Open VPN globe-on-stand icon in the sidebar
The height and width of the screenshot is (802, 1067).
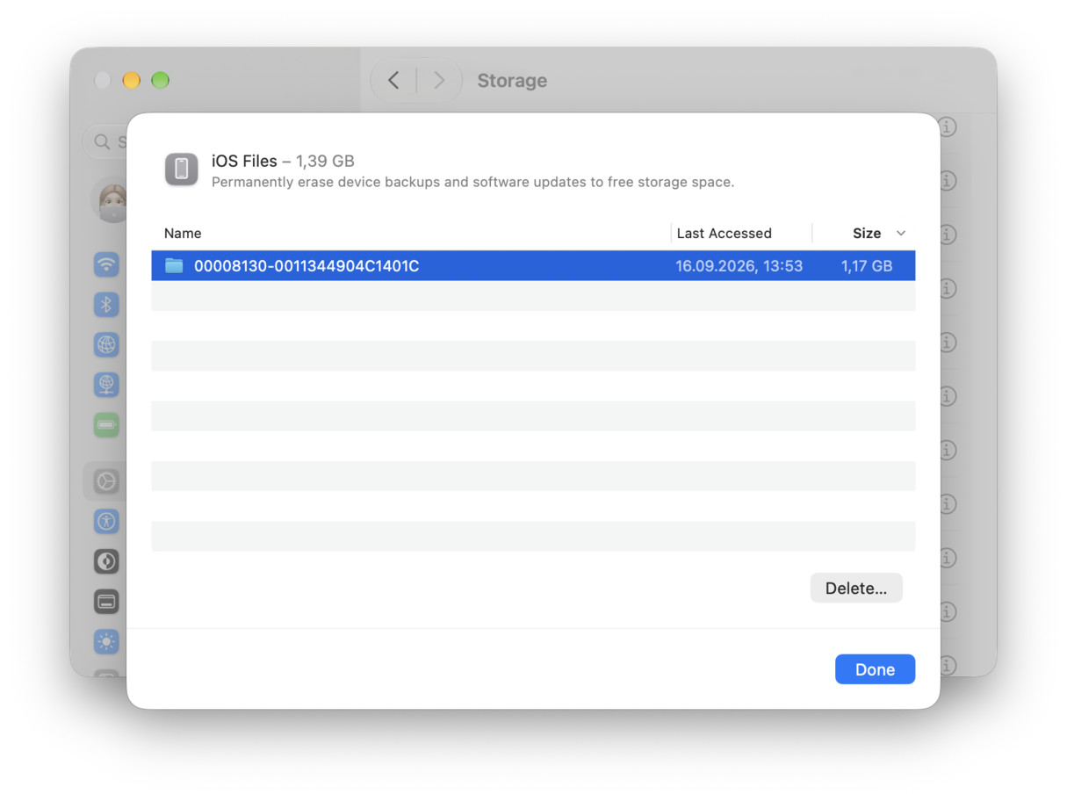(x=106, y=385)
